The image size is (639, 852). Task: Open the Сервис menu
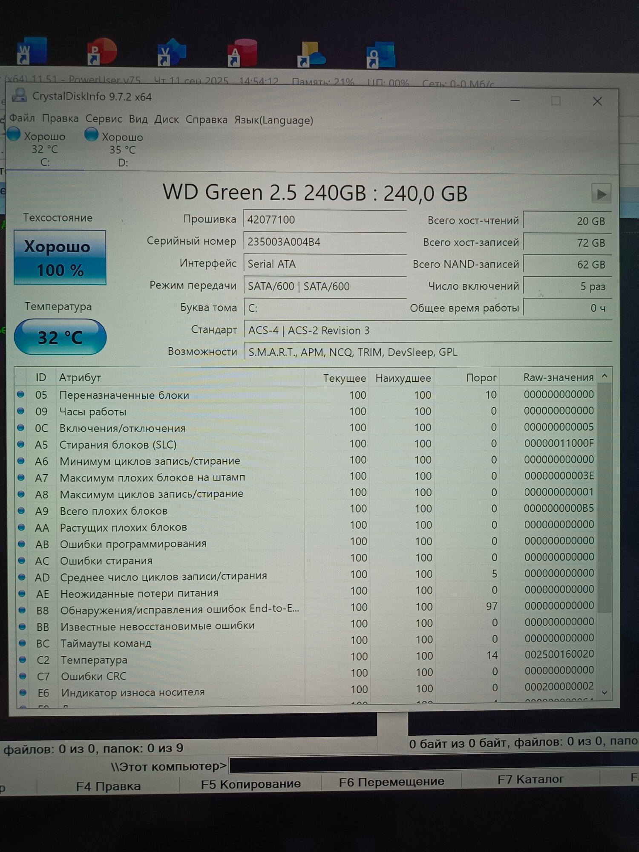click(104, 119)
